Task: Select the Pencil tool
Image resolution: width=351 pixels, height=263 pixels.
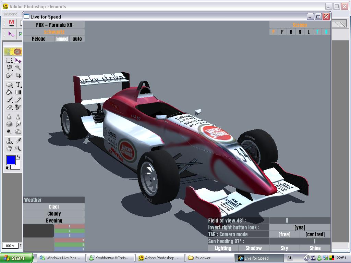Action: click(x=18, y=100)
